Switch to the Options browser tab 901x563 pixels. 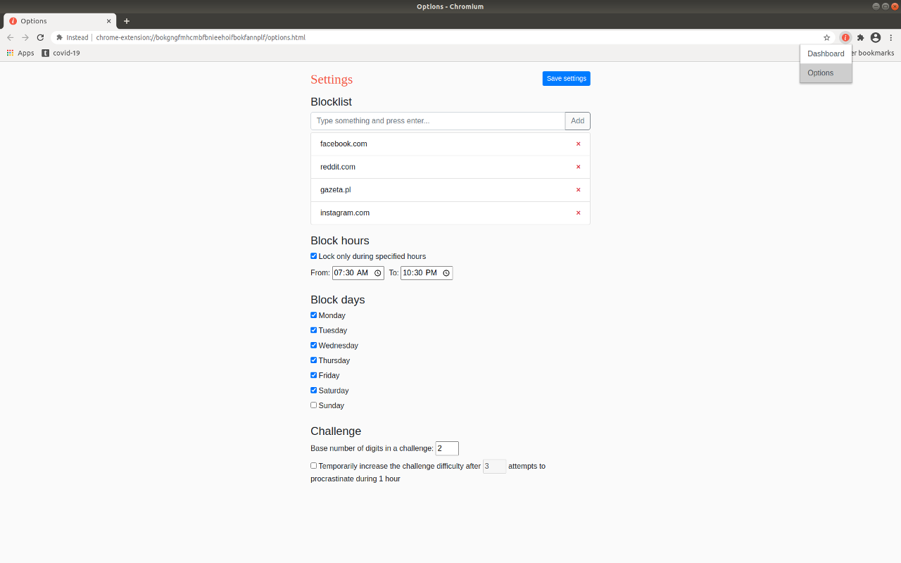pyautogui.click(x=60, y=21)
